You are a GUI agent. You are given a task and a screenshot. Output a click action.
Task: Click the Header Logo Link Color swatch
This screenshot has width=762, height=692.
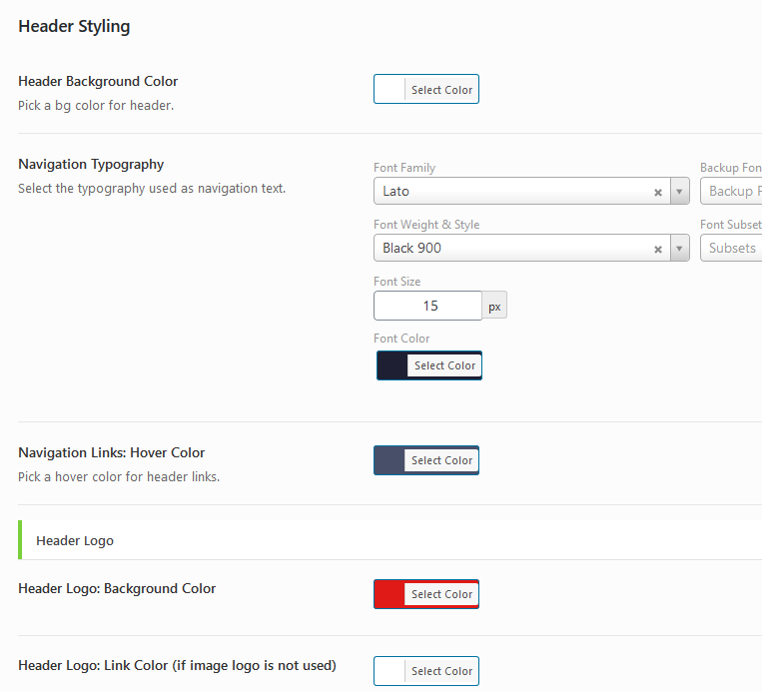pos(389,671)
